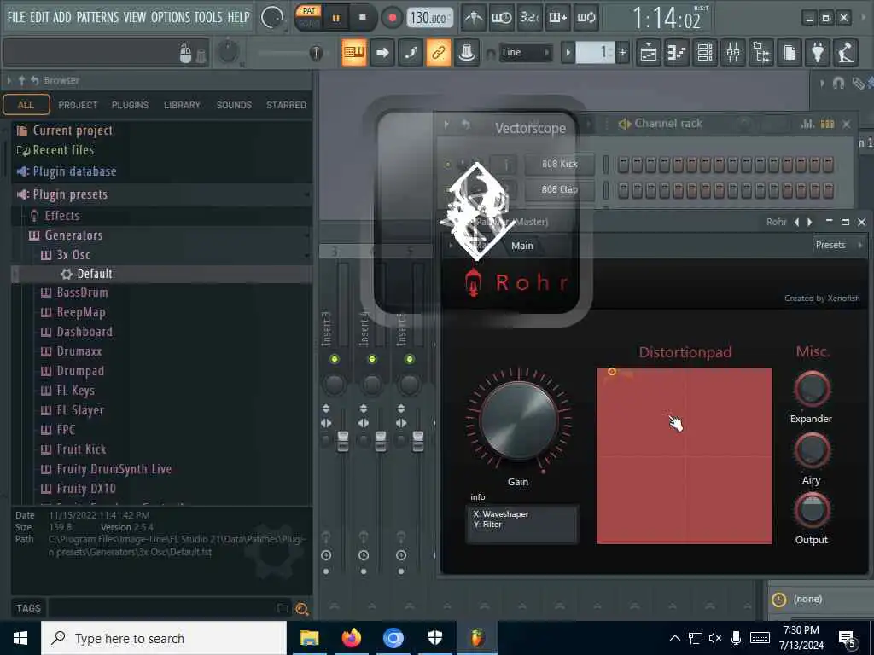This screenshot has height=655, width=874.
Task: Click the Windows Start button
Action: [20, 638]
